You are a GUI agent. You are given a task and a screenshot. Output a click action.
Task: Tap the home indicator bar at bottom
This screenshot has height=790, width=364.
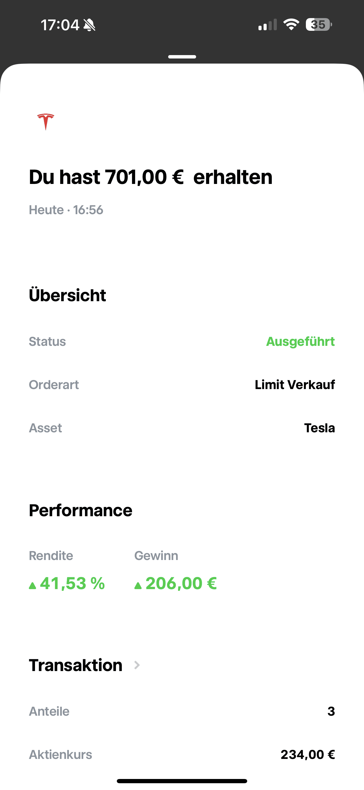pos(182,781)
